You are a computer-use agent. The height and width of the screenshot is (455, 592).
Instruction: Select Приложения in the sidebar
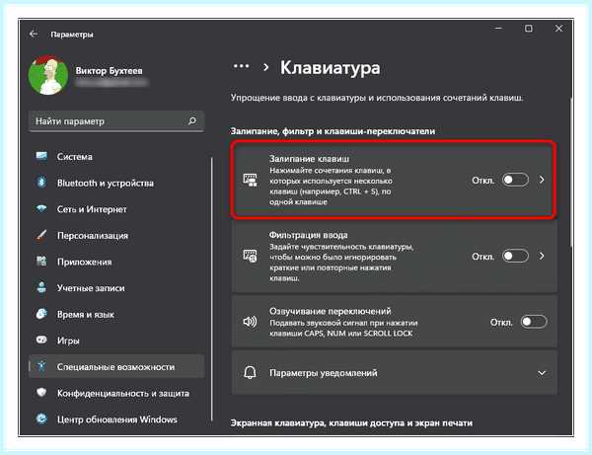[x=116, y=262]
